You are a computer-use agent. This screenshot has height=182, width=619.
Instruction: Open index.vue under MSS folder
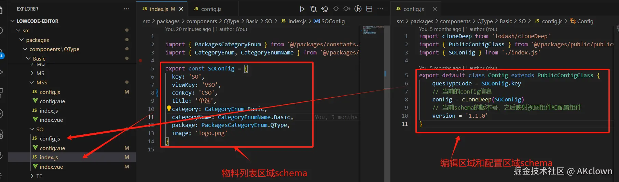(51, 120)
